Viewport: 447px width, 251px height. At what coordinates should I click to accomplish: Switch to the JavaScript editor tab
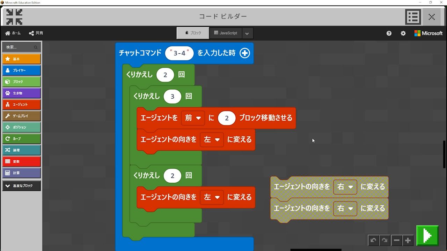point(226,33)
